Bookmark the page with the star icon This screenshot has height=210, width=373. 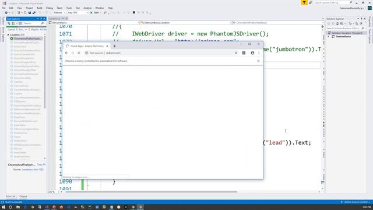coord(236,53)
